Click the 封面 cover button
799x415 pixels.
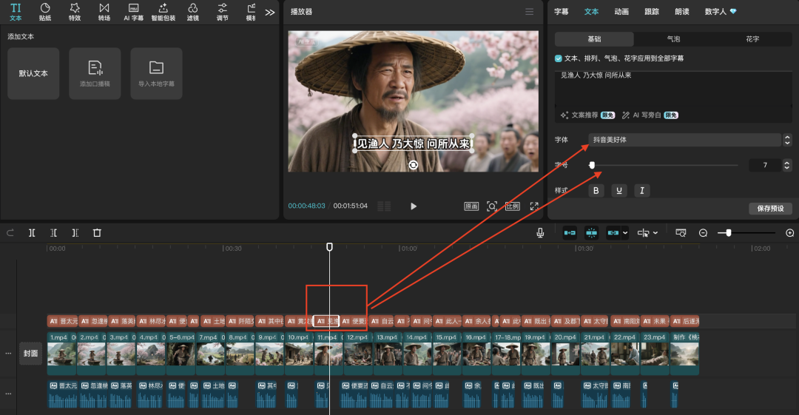point(30,354)
